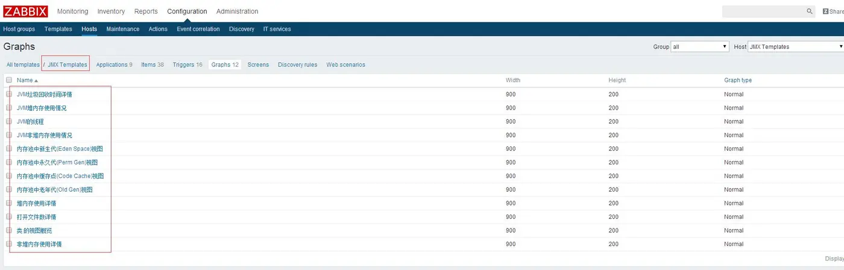
Task: Switch to the Graphs 12 tab
Action: pyautogui.click(x=225, y=64)
